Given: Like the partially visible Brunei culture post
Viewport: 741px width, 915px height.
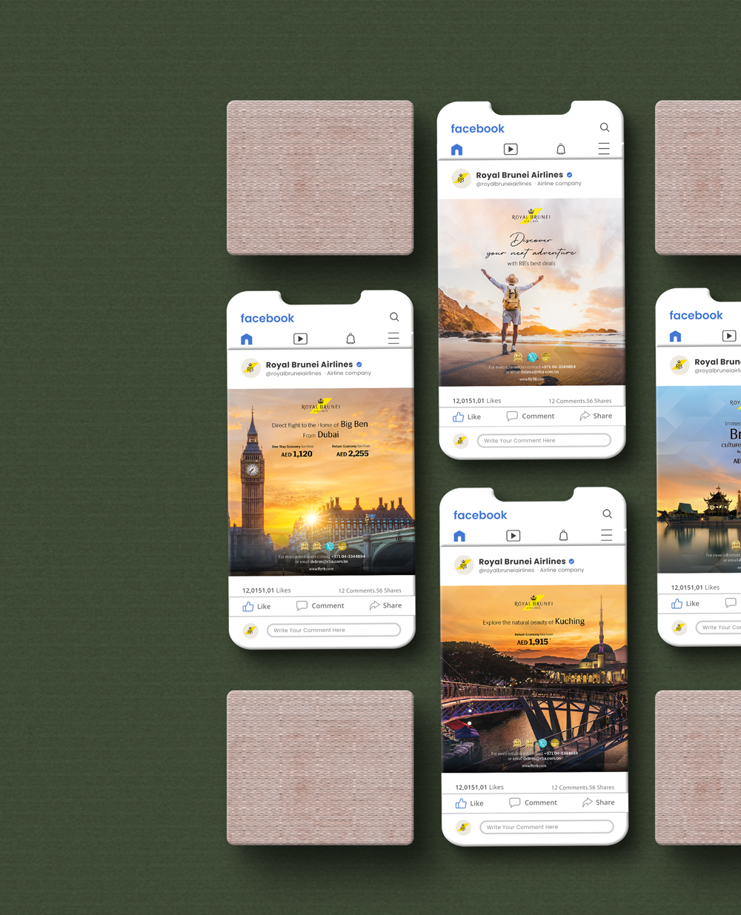Looking at the screenshot, I should tap(685, 603).
